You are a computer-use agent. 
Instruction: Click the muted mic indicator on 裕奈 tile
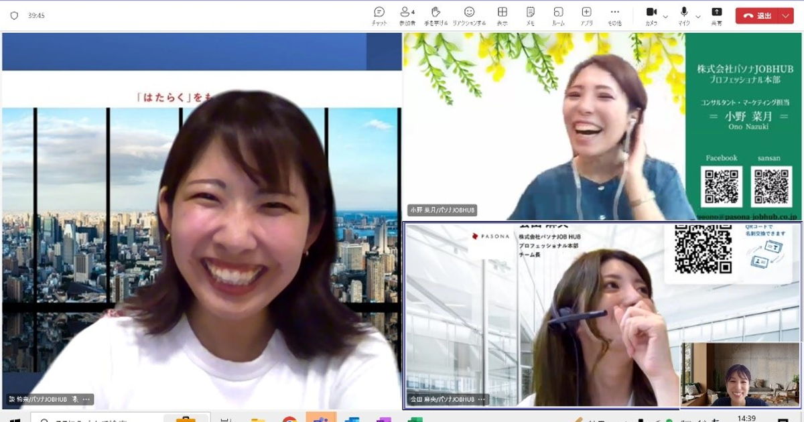pos(75,399)
